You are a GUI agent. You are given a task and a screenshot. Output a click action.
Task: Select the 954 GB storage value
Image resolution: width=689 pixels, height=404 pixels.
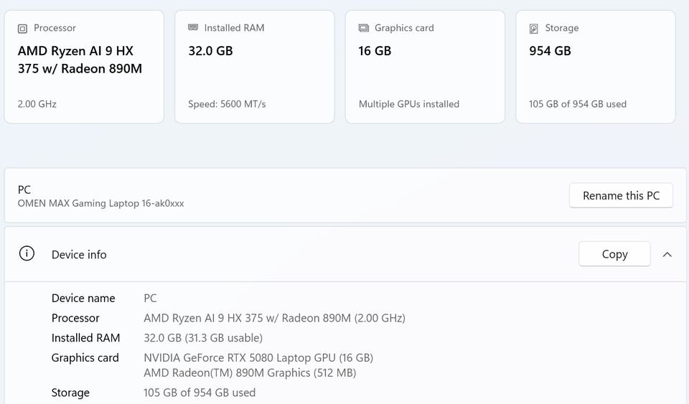[550, 51]
